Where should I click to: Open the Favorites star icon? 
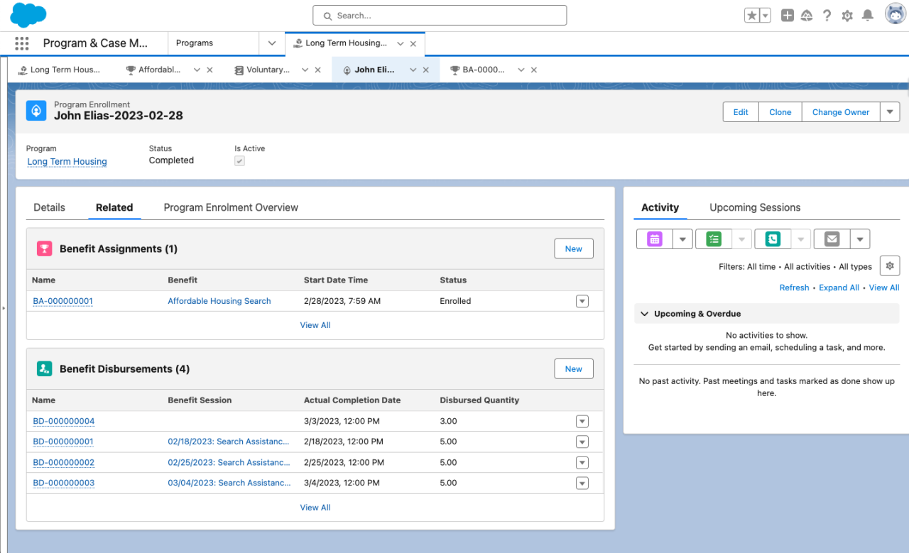click(752, 16)
